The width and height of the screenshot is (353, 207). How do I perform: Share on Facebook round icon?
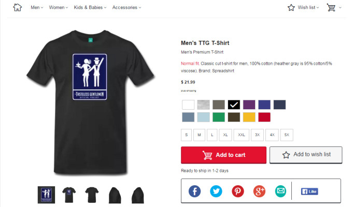coord(194,191)
